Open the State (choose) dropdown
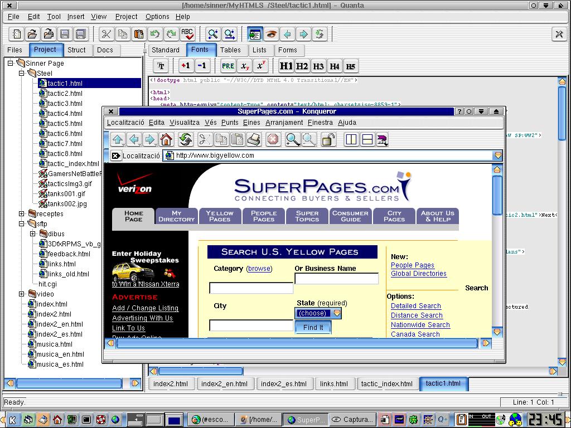571x428 pixels. [x=318, y=313]
